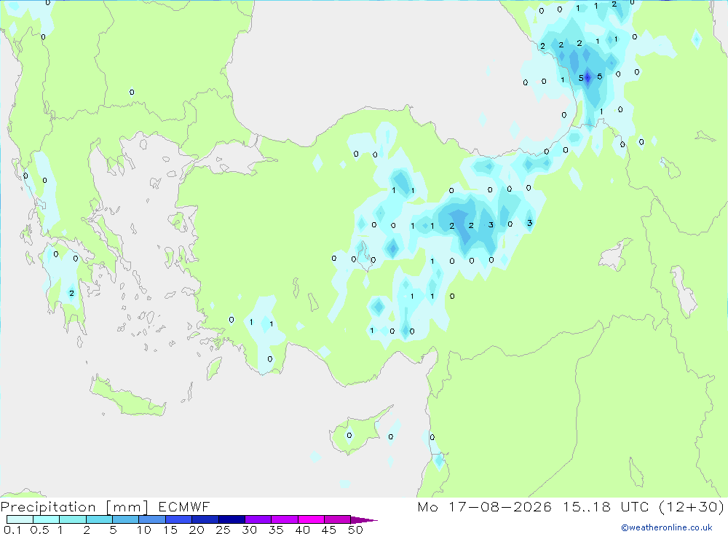
Task: Select the 20–25 mm legend color segment
Action: (205, 519)
